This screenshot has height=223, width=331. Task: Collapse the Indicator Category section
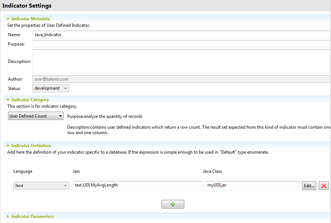click(8, 99)
